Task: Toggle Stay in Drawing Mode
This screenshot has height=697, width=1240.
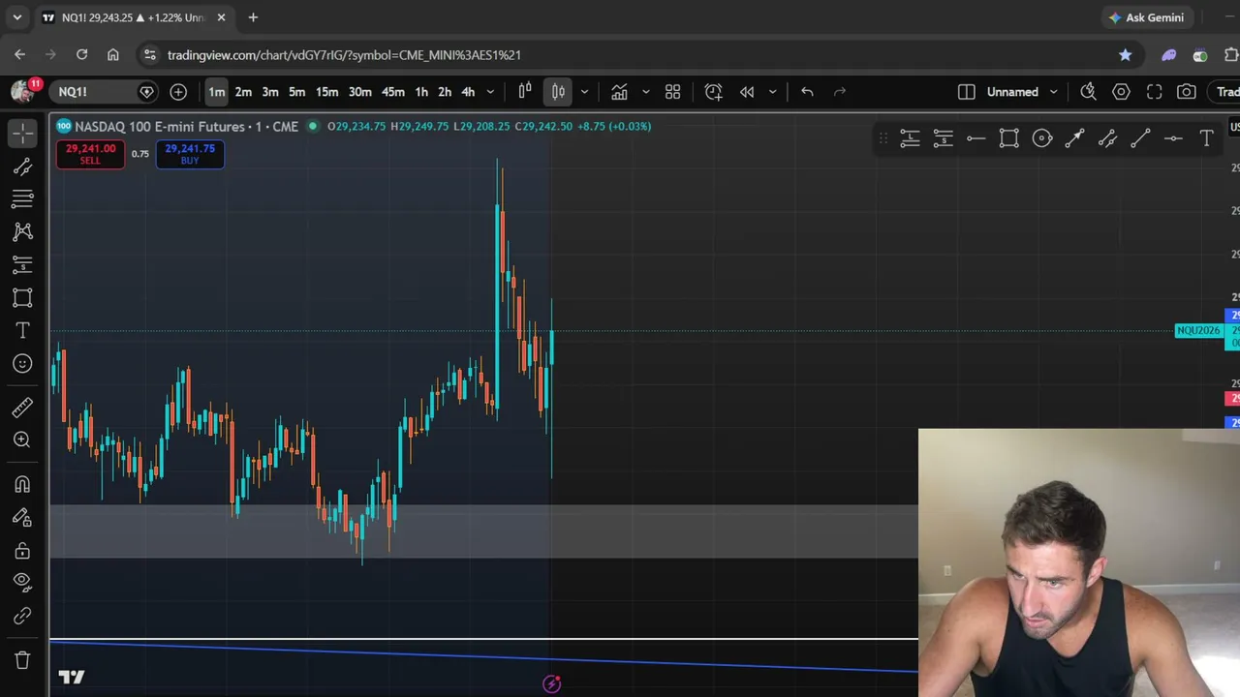Action: [22, 518]
